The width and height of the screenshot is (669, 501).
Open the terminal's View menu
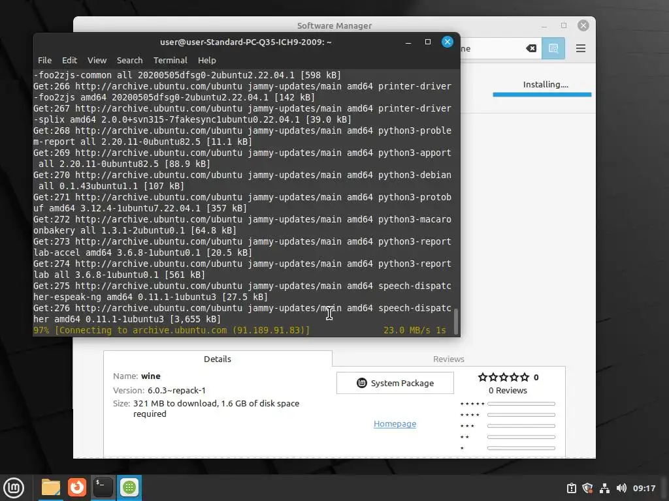(x=97, y=60)
